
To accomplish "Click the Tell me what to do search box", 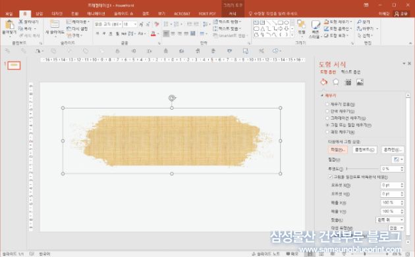I will [273, 14].
